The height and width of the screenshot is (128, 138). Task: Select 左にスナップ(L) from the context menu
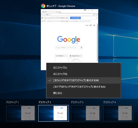point(84,68)
